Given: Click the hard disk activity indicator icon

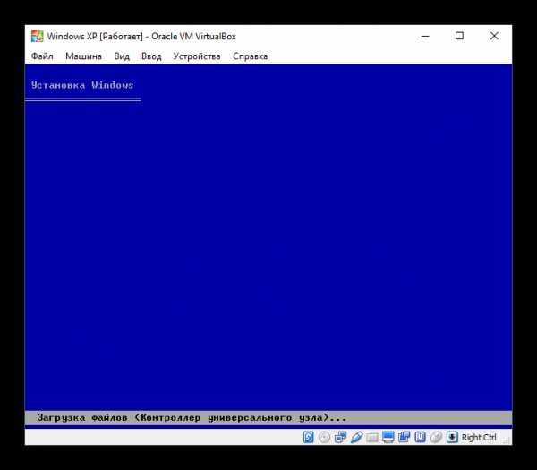Looking at the screenshot, I should point(309,437).
